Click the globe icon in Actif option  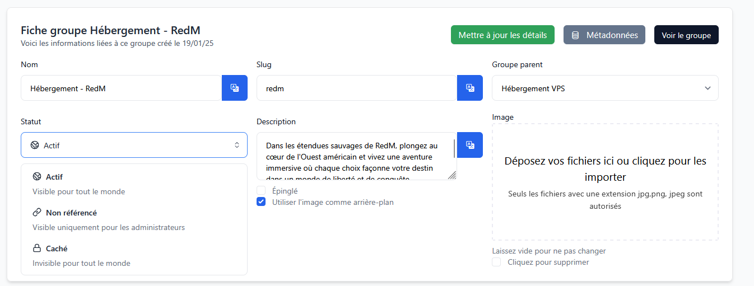pyautogui.click(x=37, y=177)
